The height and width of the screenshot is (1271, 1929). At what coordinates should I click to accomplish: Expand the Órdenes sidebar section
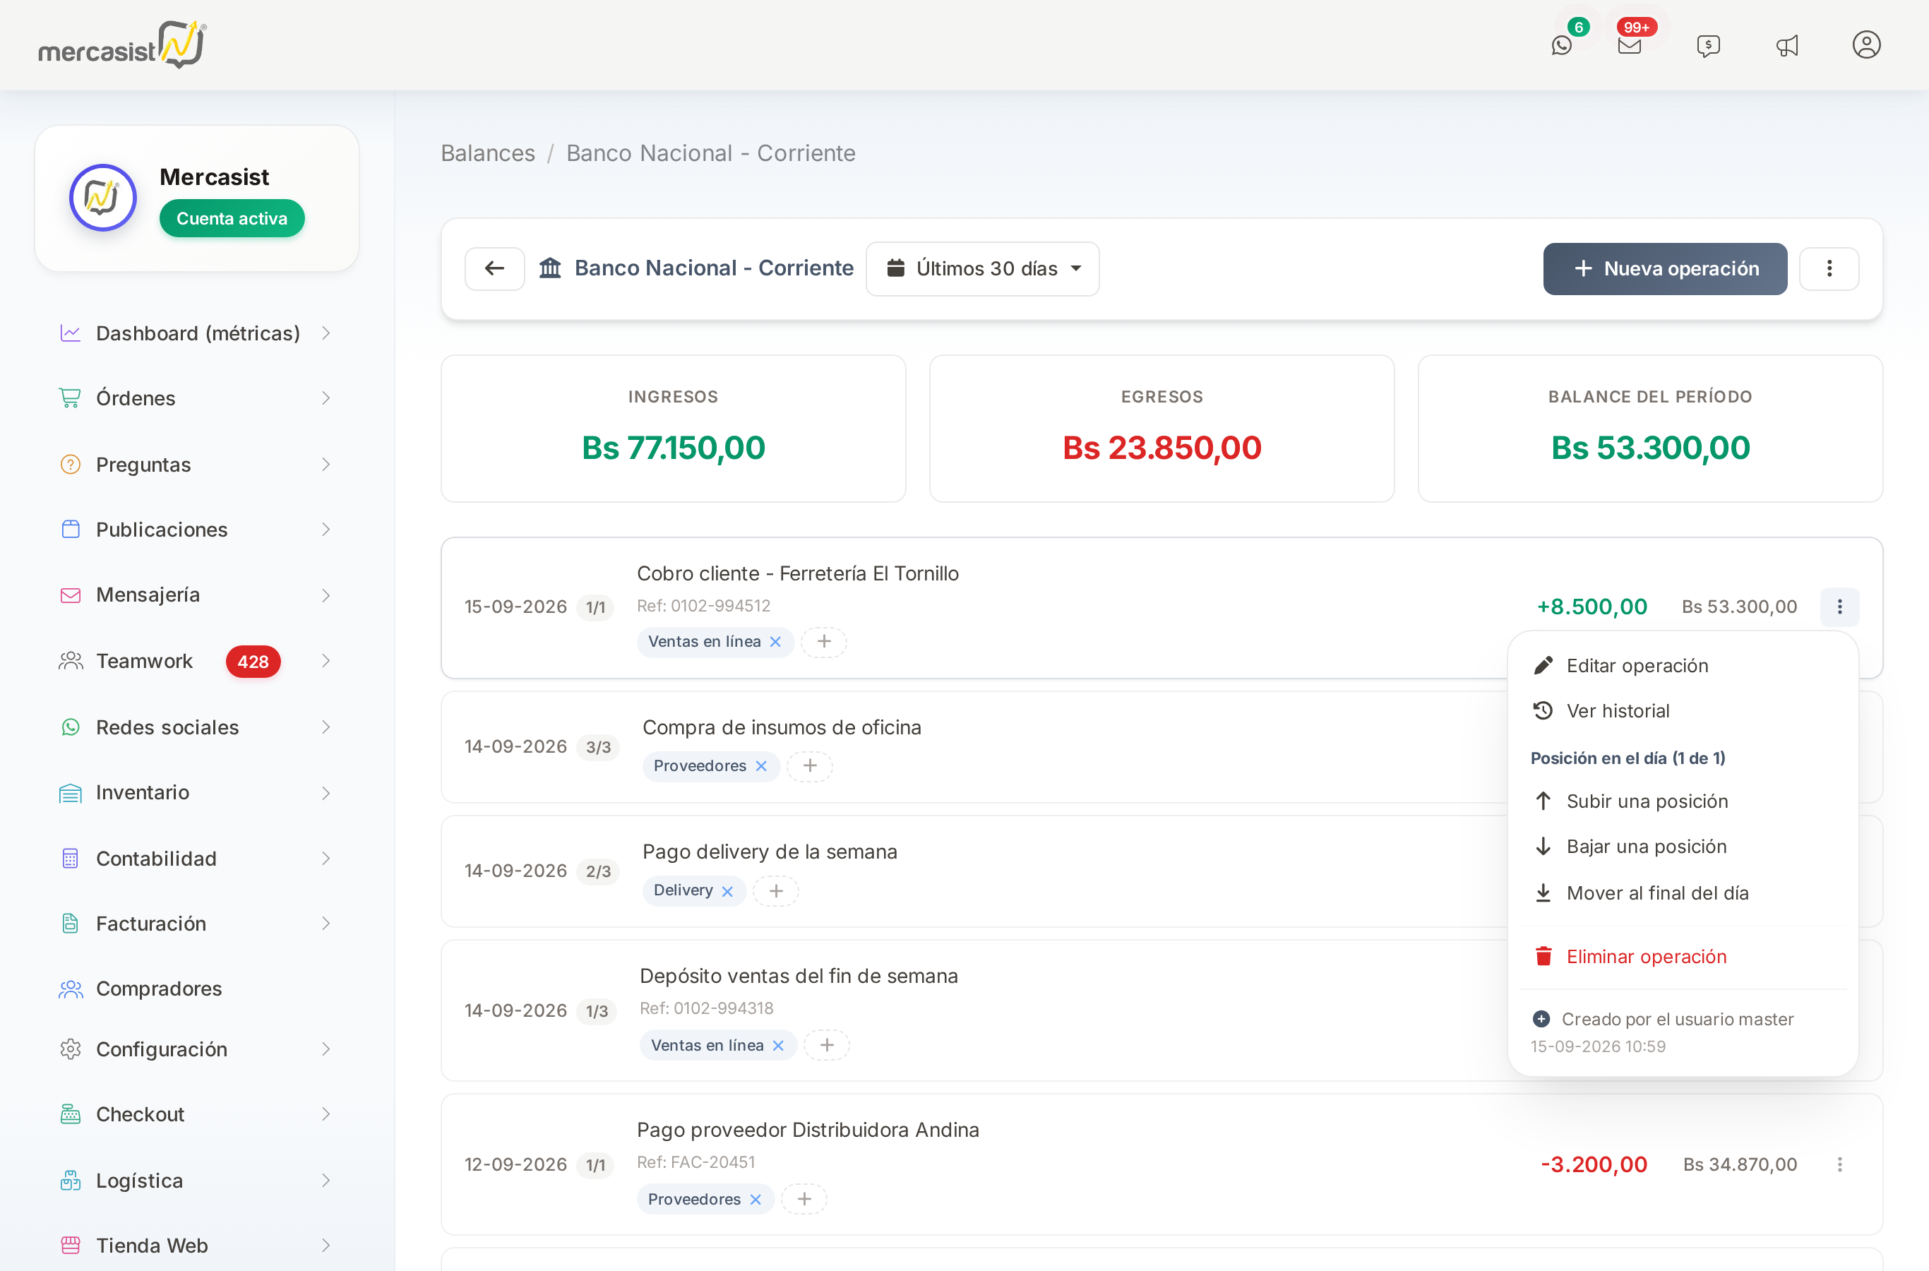tap(196, 398)
